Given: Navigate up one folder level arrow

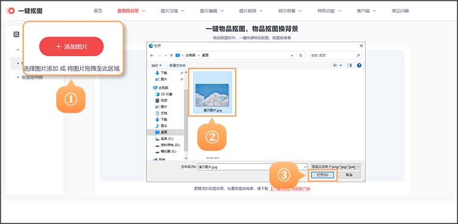Looking at the screenshot, I should (x=171, y=55).
